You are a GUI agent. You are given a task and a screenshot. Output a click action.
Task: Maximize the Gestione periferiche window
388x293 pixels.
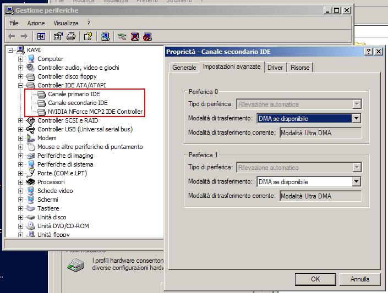[336, 10]
